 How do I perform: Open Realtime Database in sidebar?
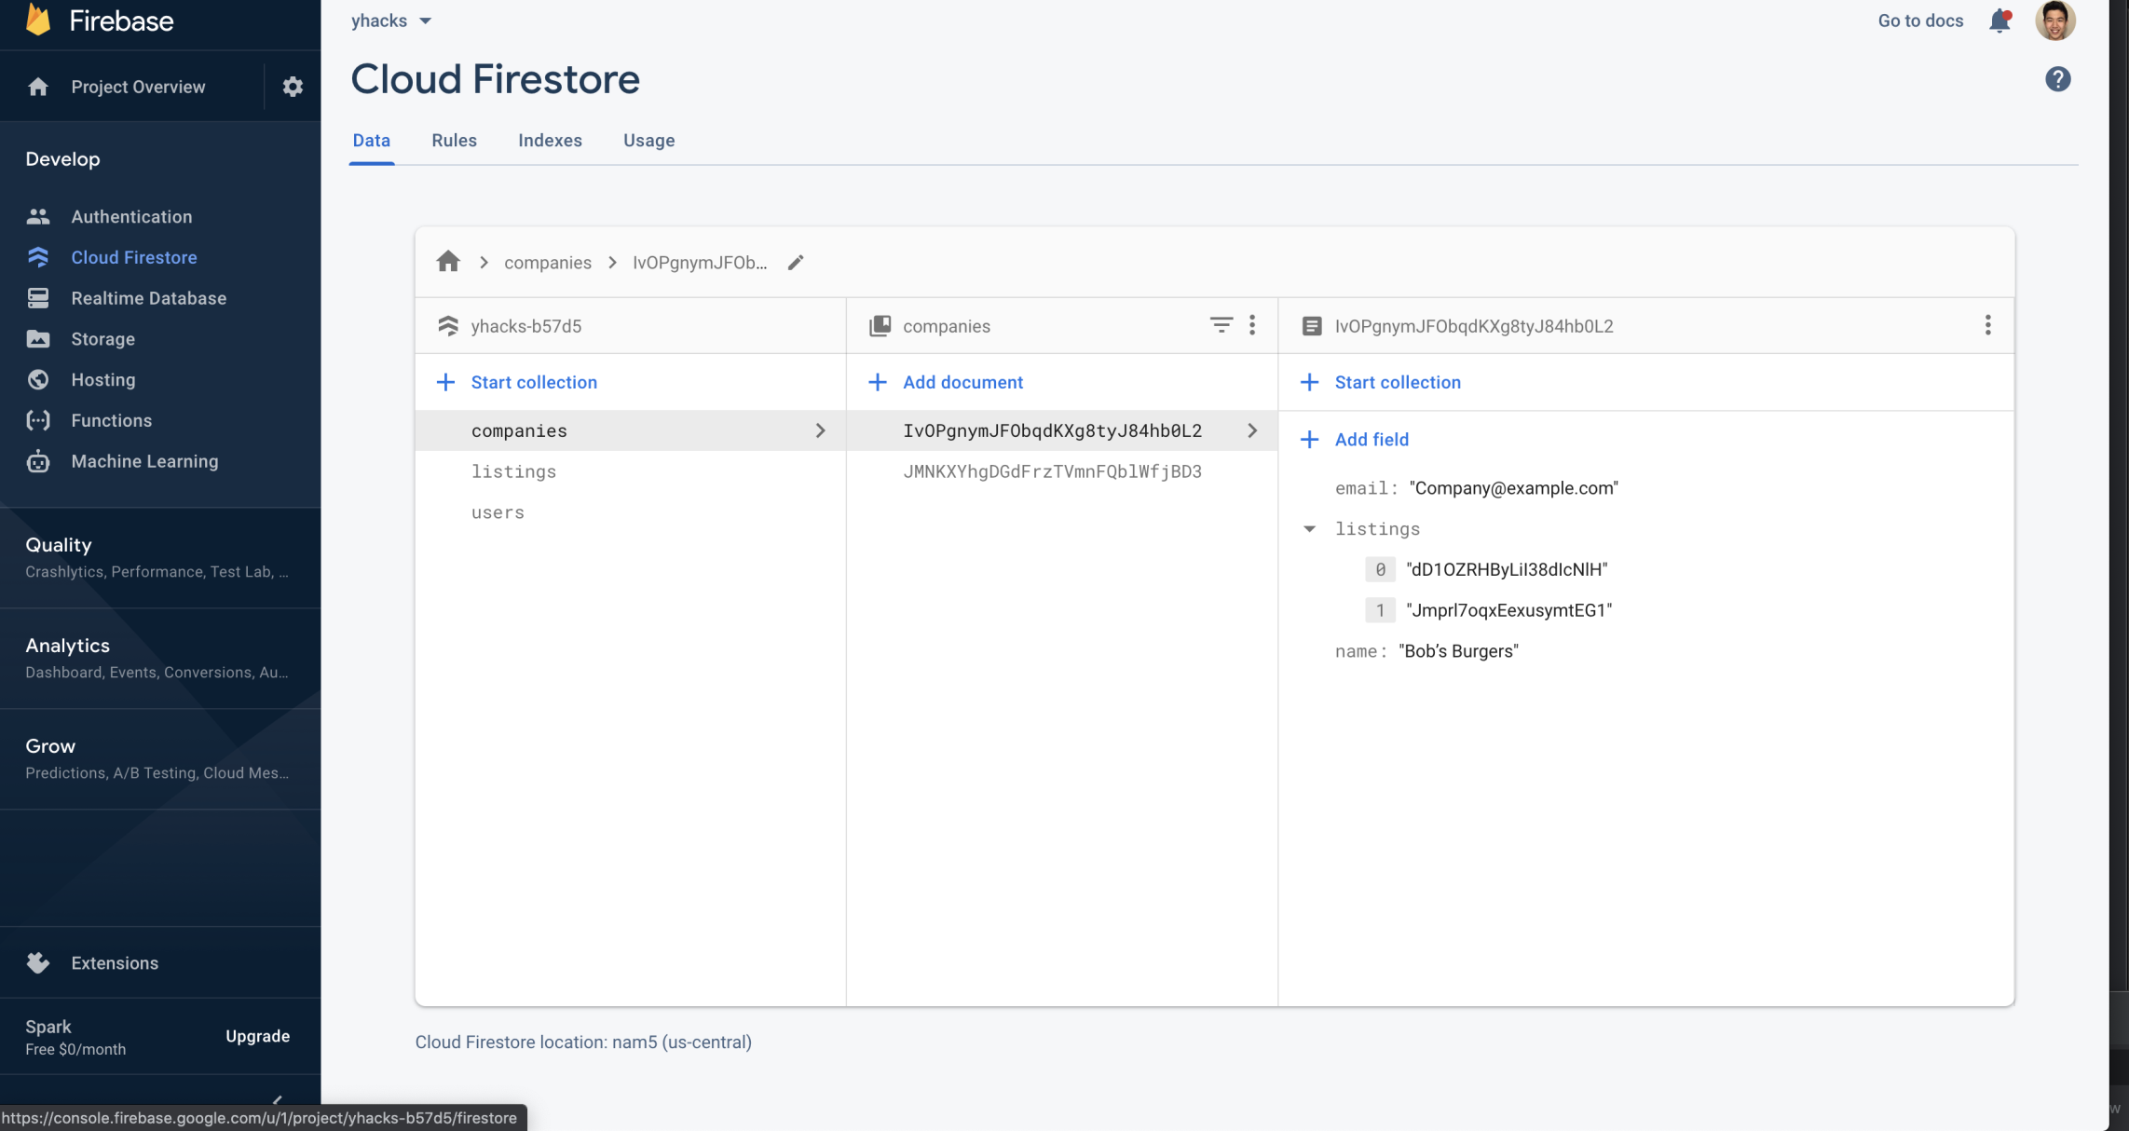click(x=148, y=298)
